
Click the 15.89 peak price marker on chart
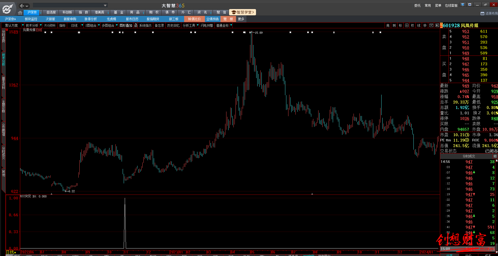259,33
